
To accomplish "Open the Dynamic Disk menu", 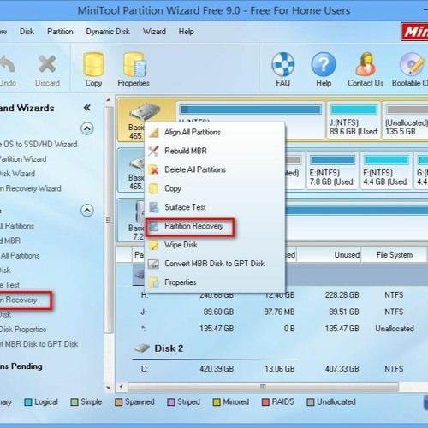I will (108, 32).
